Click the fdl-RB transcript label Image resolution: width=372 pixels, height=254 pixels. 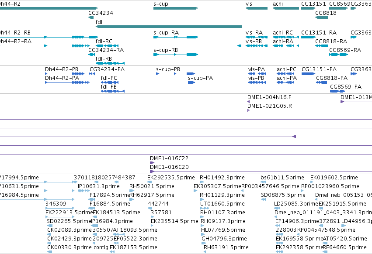pyautogui.click(x=104, y=59)
